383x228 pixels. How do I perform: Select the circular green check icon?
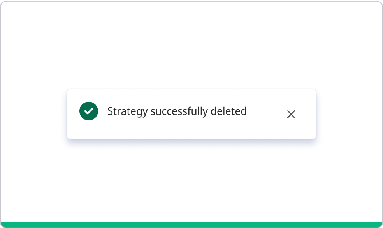[89, 111]
